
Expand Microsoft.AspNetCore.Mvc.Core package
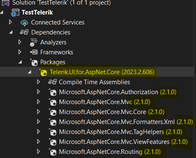pos(39,112)
